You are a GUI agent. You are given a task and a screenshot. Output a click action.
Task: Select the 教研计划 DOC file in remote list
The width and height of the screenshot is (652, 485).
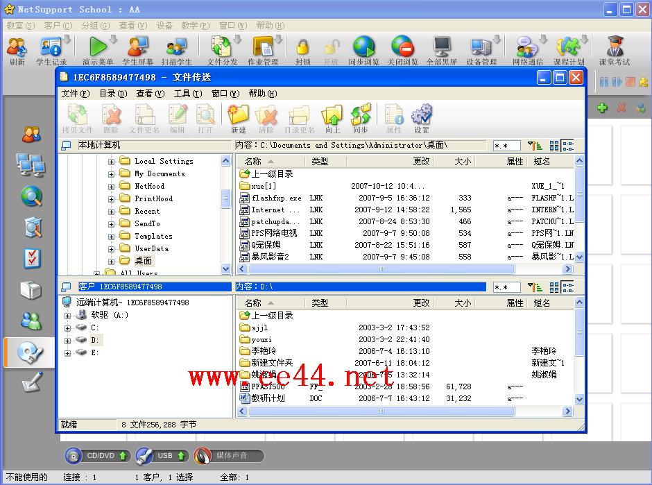[x=268, y=398]
